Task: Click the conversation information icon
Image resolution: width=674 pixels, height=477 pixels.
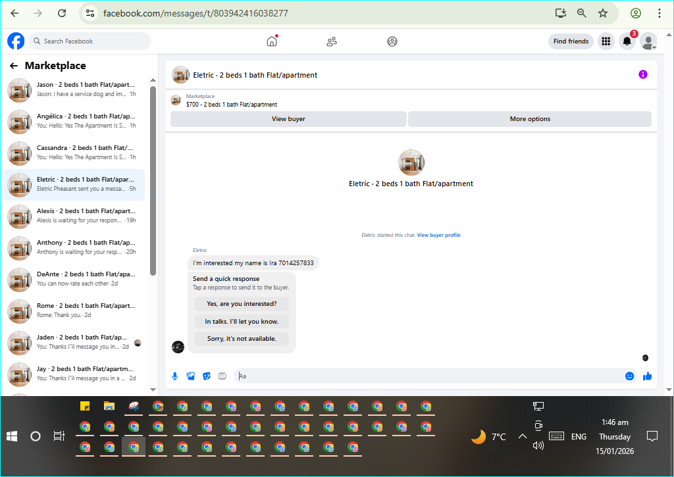Action: [642, 74]
